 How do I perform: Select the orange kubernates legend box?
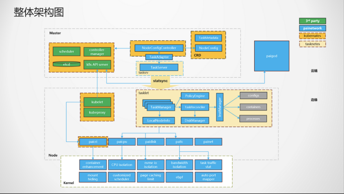tap(312, 36)
